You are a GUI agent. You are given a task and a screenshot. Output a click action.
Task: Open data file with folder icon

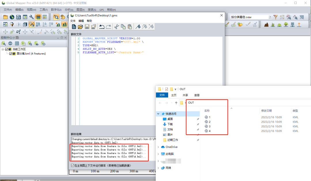(5, 17)
